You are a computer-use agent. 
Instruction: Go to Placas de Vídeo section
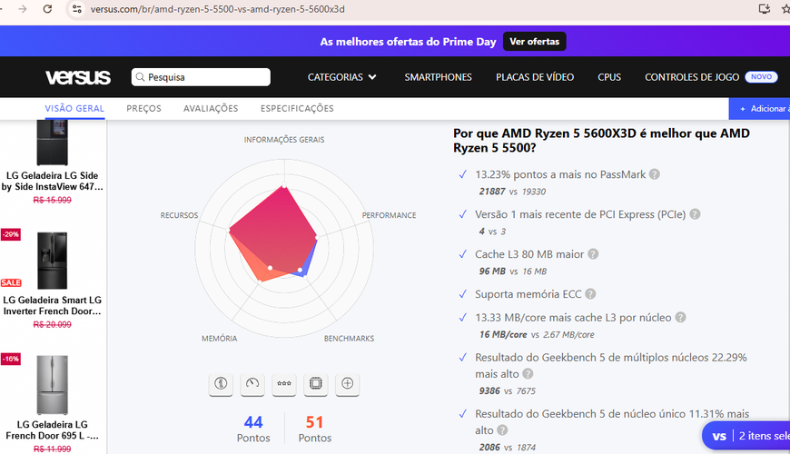tap(534, 77)
